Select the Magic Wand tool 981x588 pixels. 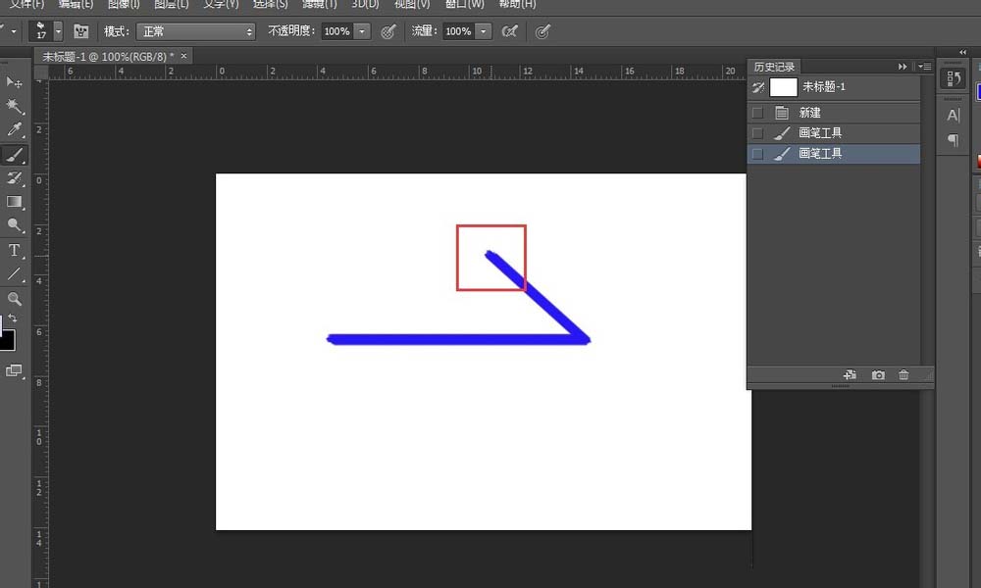[14, 105]
